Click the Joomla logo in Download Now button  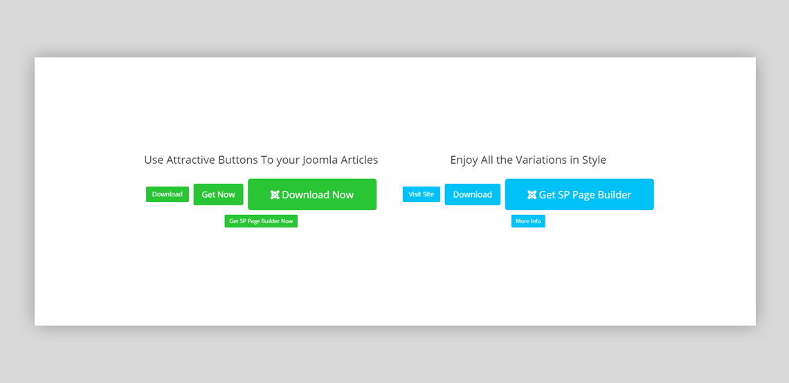(275, 195)
